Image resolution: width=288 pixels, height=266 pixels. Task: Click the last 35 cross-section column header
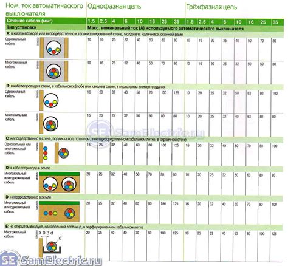point(275,22)
